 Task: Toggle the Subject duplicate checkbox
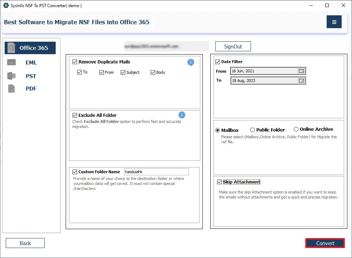[x=123, y=72]
